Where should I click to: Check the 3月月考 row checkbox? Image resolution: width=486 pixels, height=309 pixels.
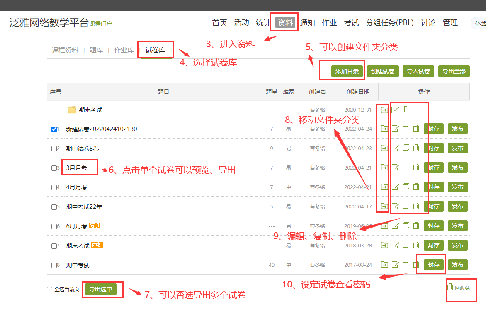54,168
